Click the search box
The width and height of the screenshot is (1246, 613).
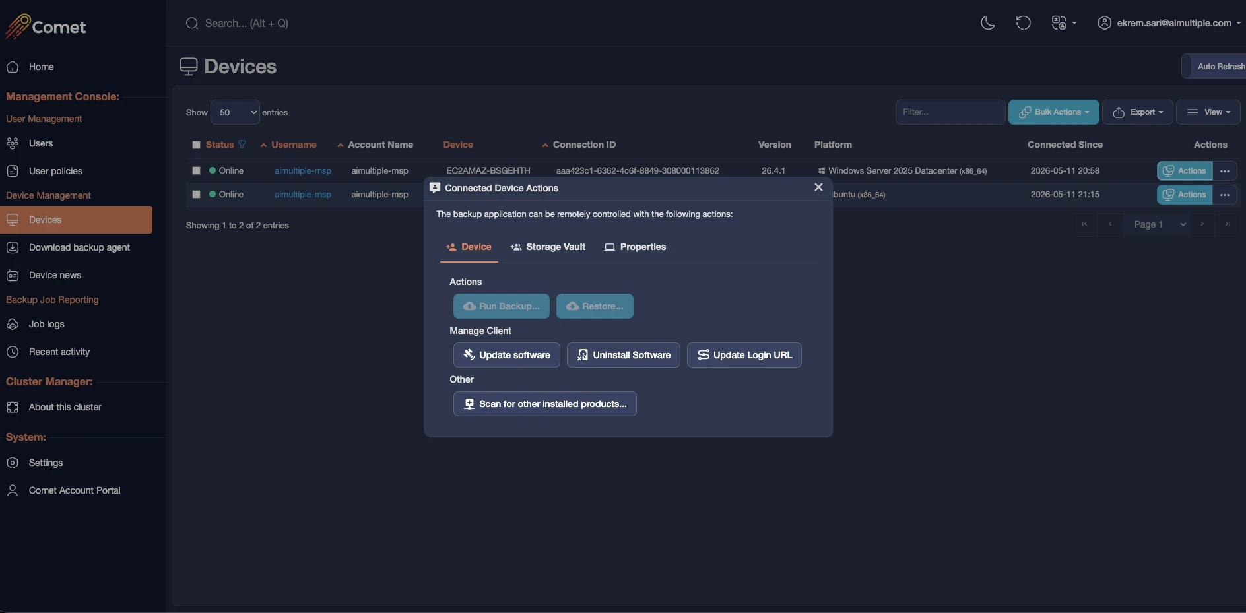[247, 23]
